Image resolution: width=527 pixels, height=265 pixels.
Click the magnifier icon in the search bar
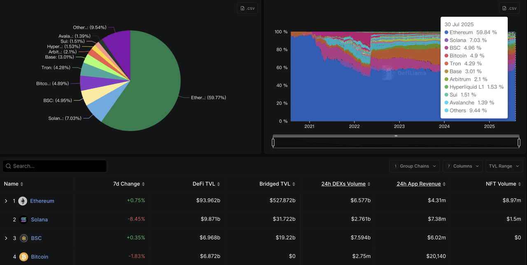click(9, 166)
